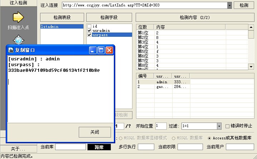
Task: Uncheck the usradmin field checkbox
Action: pos(89,31)
